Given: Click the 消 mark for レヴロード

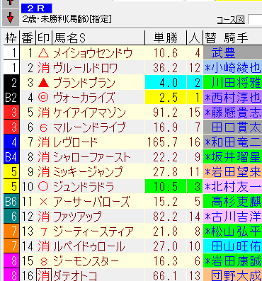Looking at the screenshot, I should tap(44, 142).
